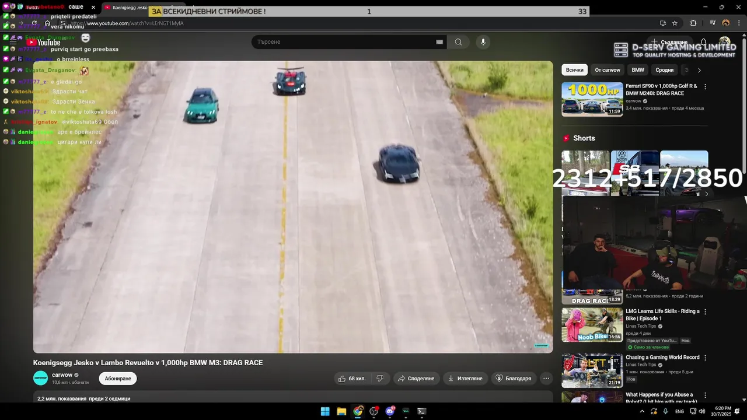
Task: Open Chrome from the taskbar
Action: (358, 411)
